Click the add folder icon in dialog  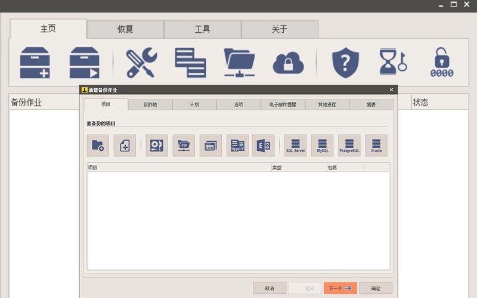[x=97, y=145]
